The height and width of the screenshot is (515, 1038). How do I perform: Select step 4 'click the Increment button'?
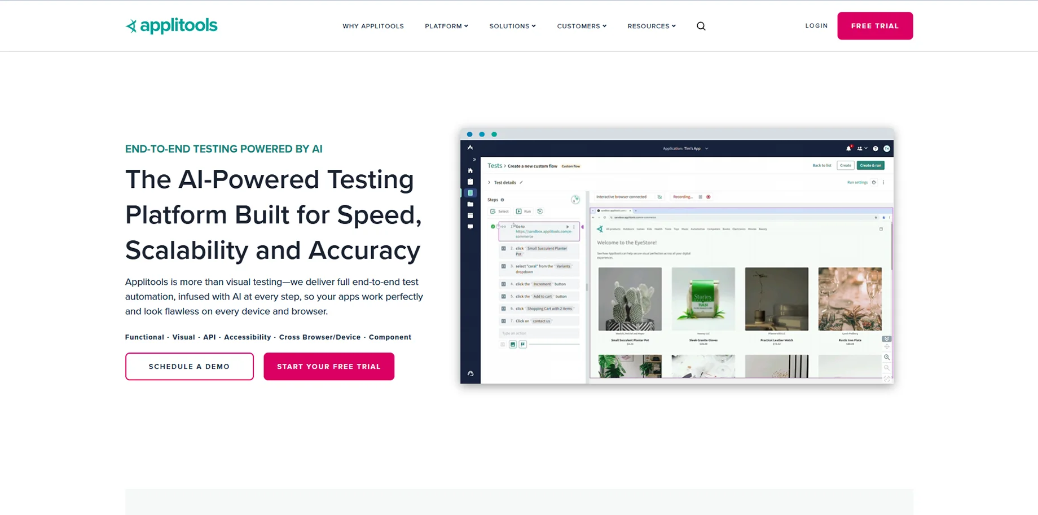point(539,284)
